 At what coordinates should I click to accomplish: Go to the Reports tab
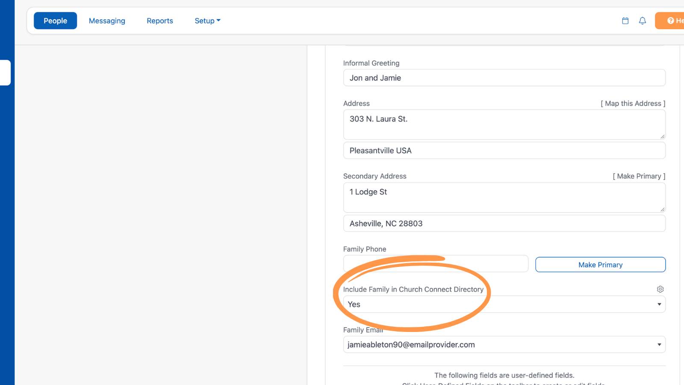click(160, 21)
